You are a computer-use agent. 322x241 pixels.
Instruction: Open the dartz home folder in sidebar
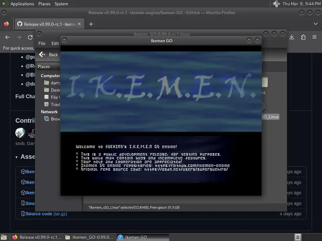point(52,83)
